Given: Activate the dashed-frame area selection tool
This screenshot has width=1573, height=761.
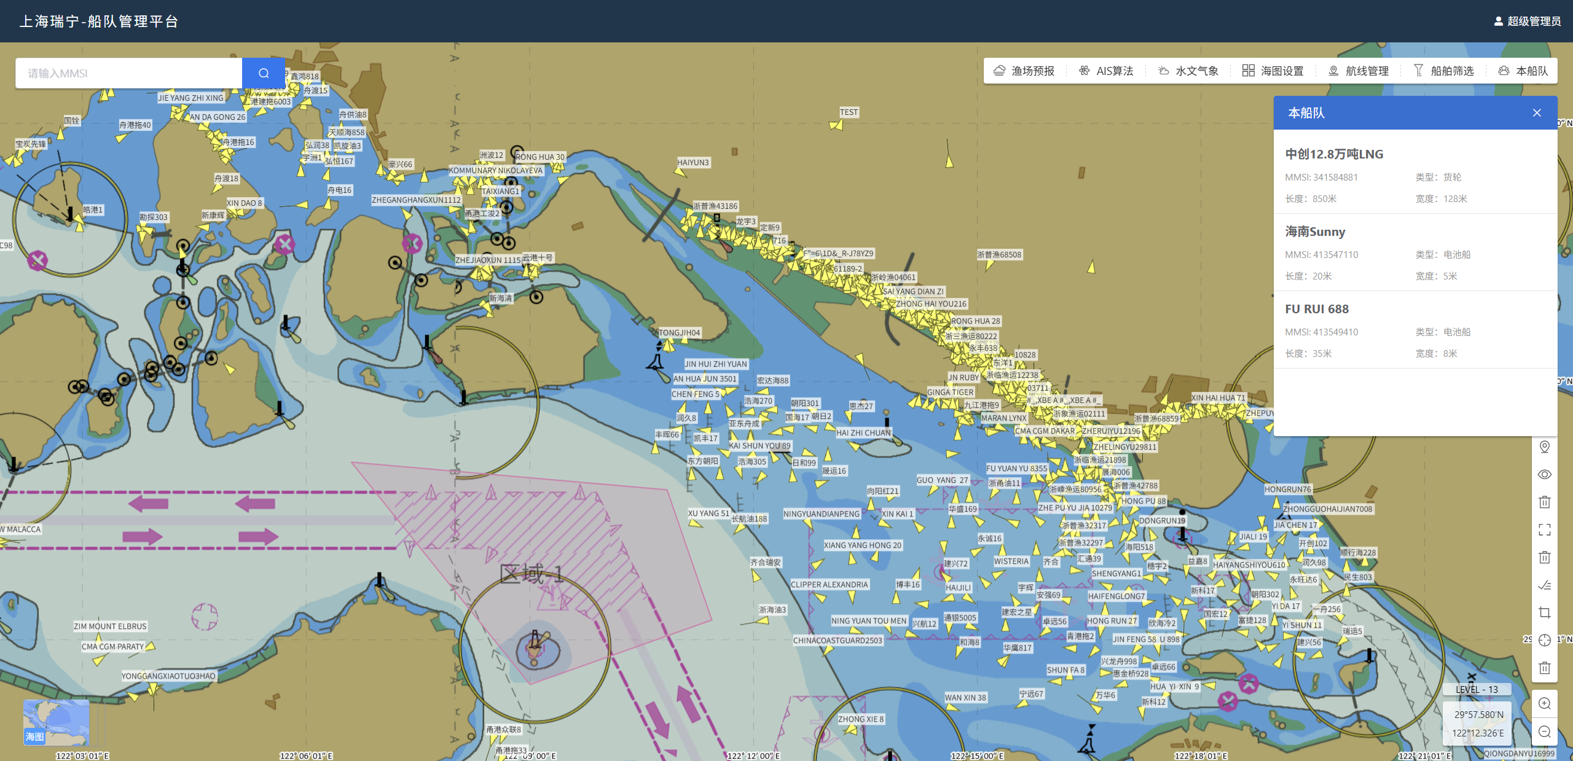Looking at the screenshot, I should tap(1545, 529).
